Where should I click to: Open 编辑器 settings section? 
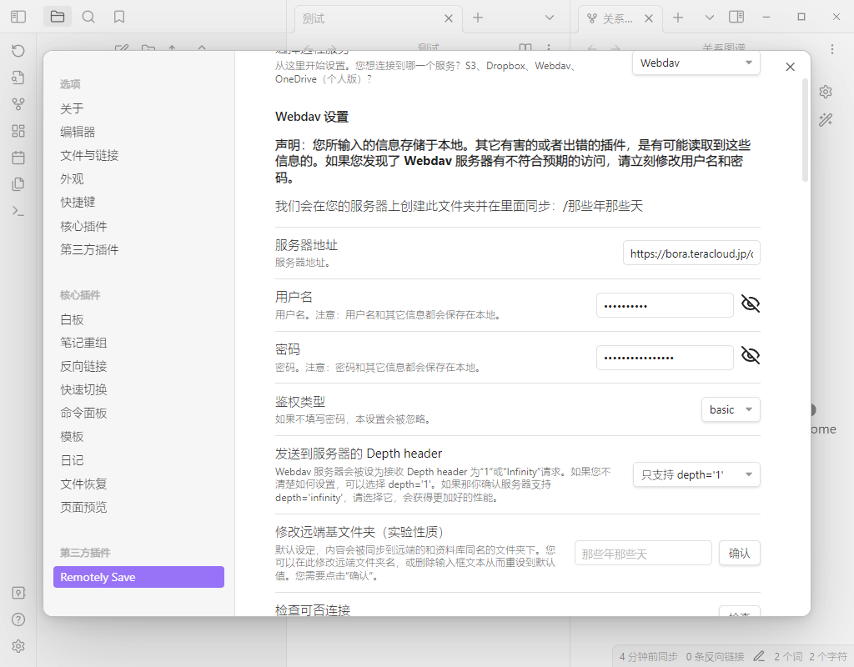[78, 132]
